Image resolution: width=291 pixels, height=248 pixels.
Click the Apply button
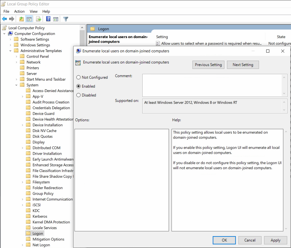pos(275,240)
